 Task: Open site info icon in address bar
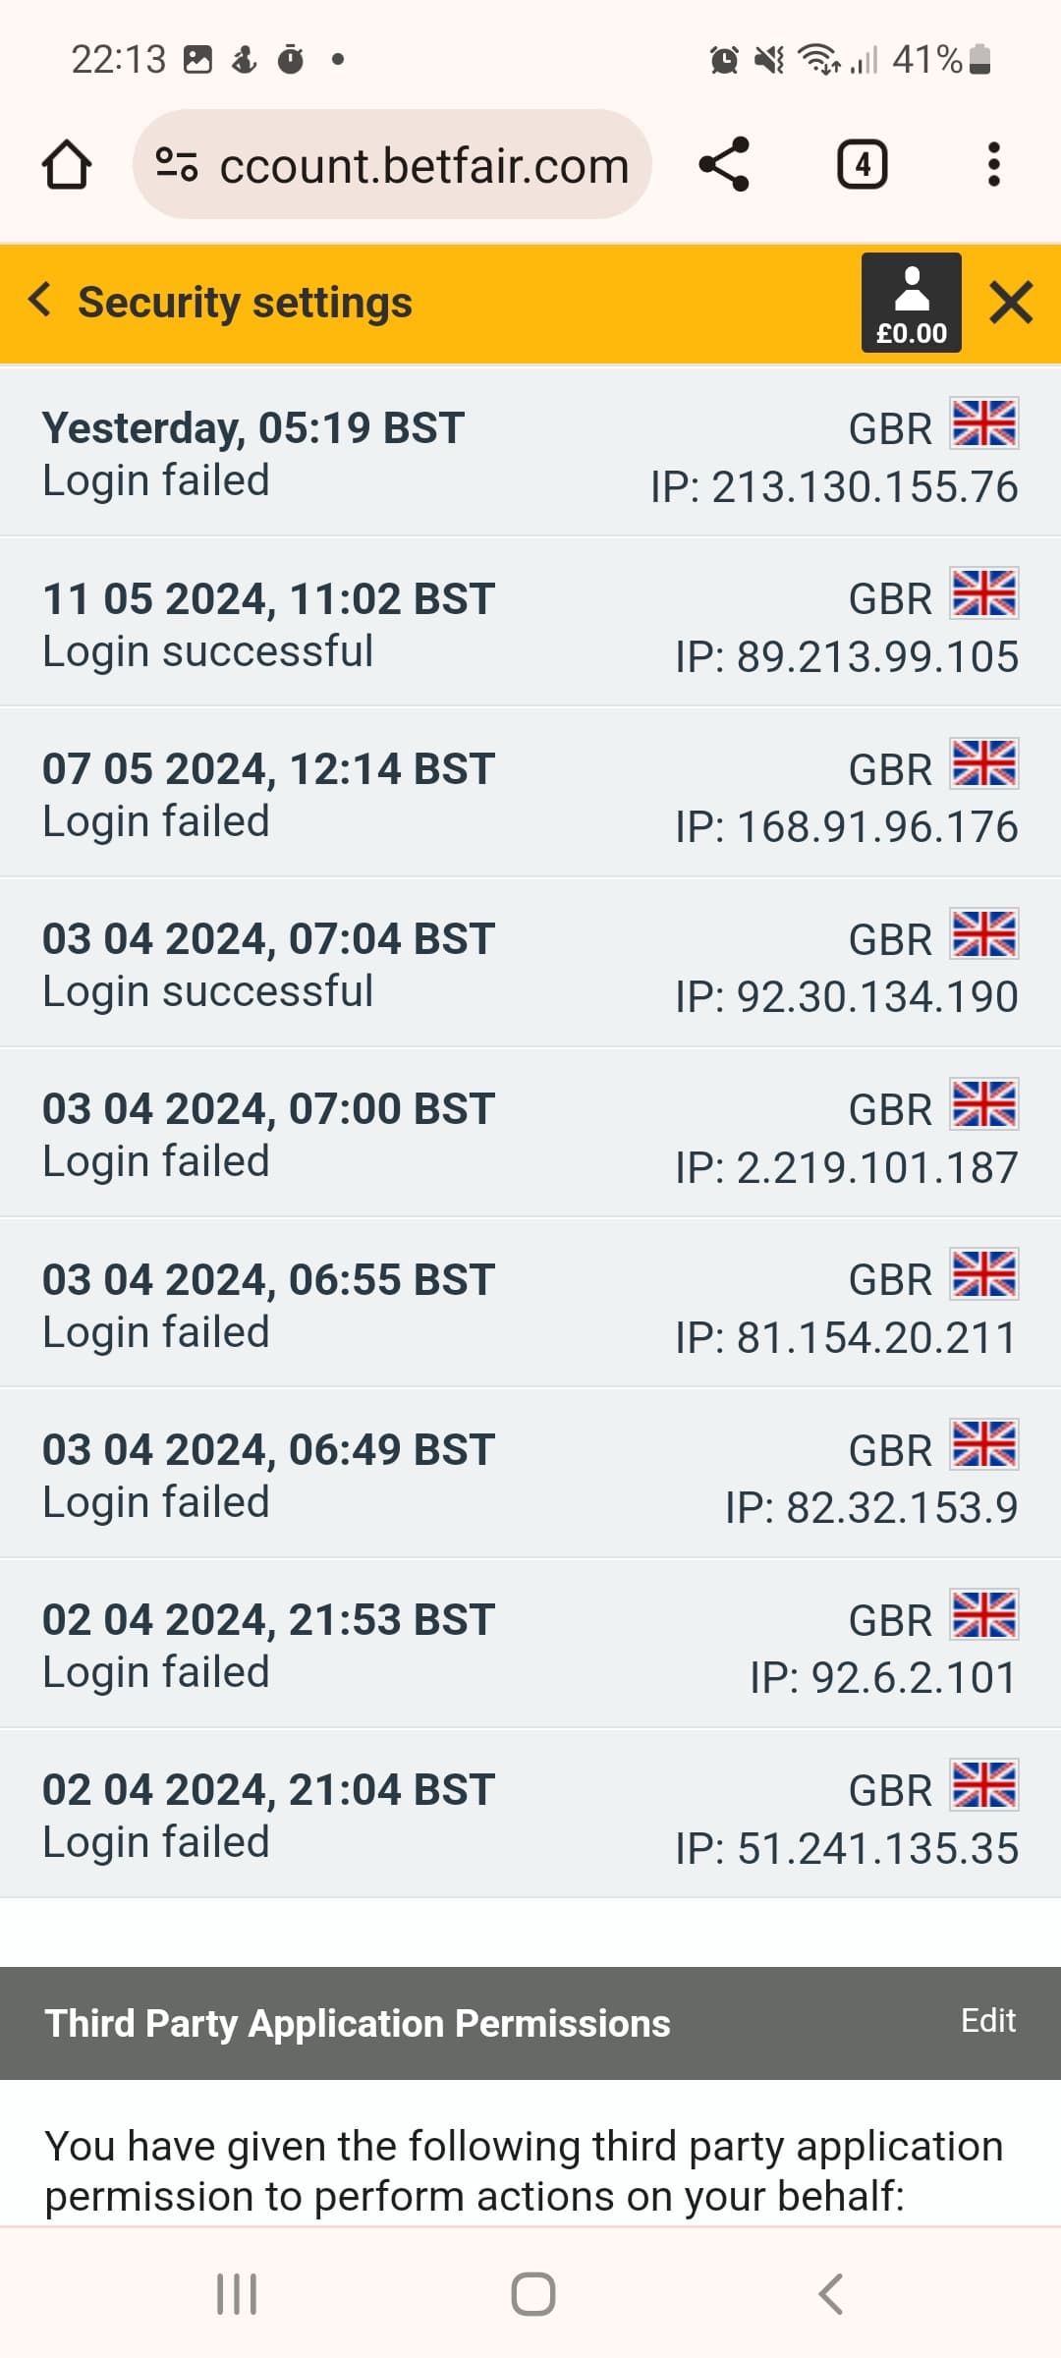(177, 164)
